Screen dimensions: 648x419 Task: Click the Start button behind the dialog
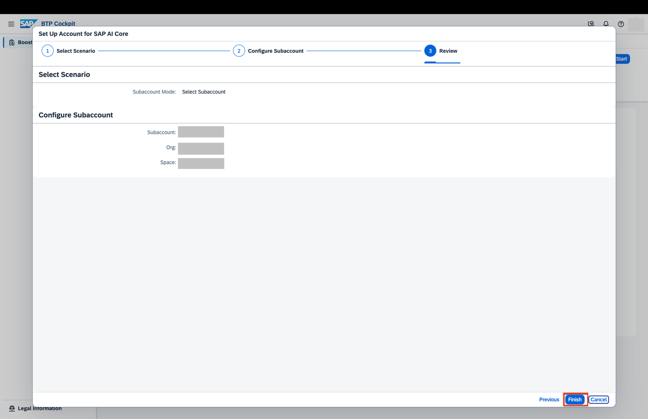(622, 59)
